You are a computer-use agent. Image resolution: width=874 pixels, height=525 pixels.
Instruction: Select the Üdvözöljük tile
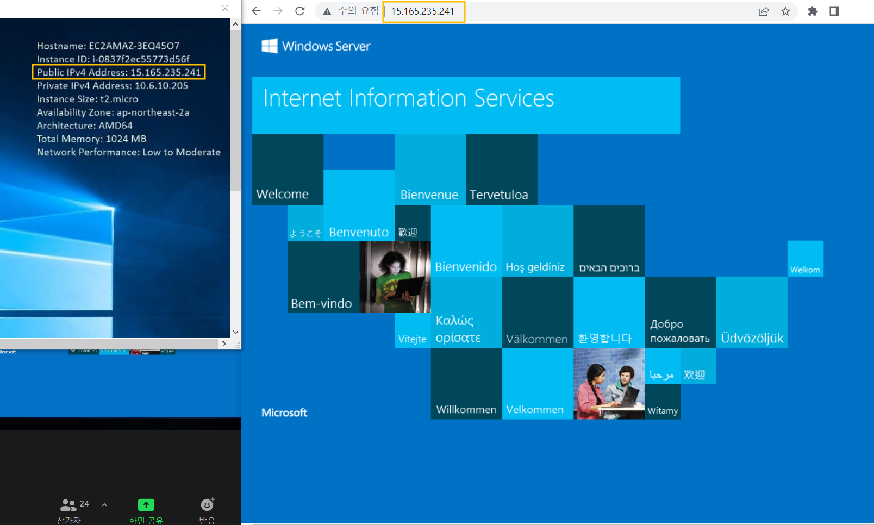[x=752, y=312]
